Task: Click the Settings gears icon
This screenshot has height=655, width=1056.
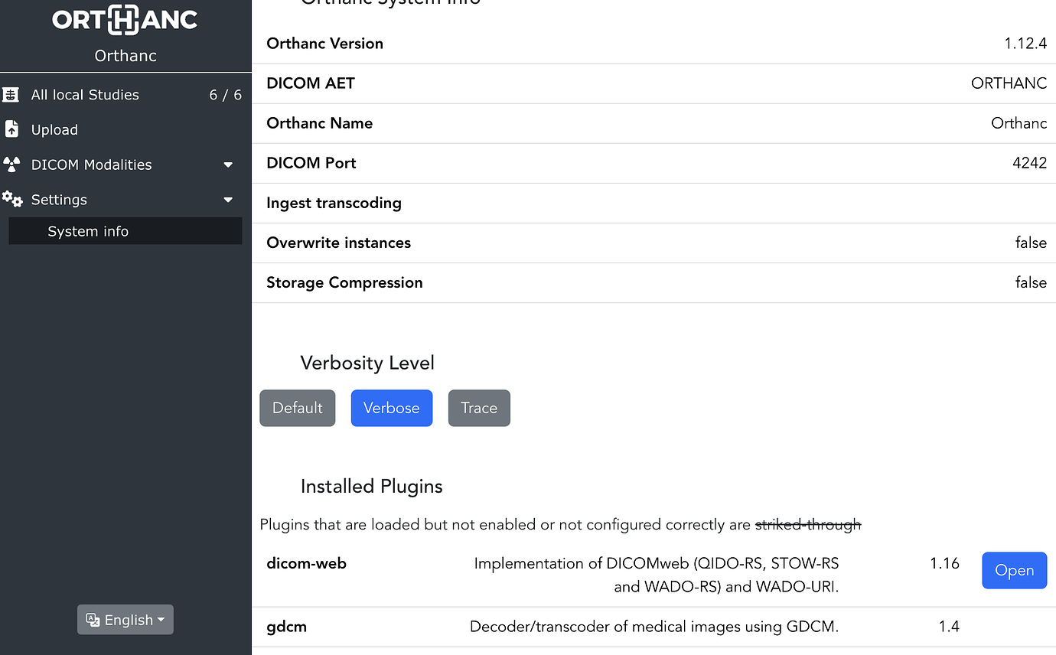Action: point(12,199)
